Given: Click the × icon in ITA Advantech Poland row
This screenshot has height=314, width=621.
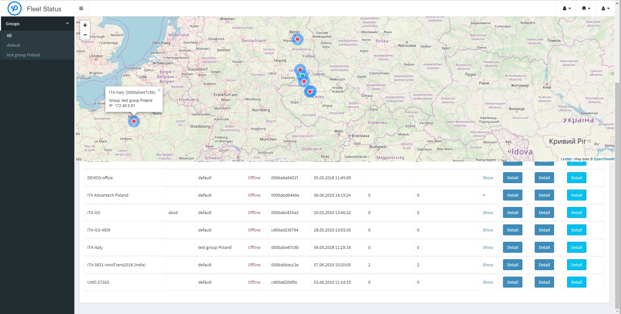Looking at the screenshot, I should (x=484, y=195).
